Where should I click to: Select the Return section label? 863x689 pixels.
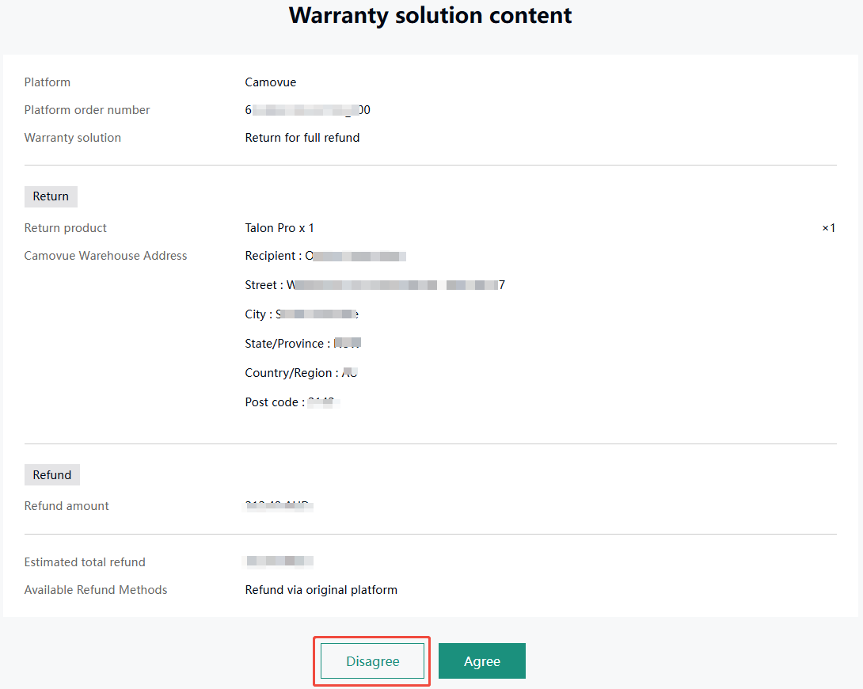tap(51, 196)
